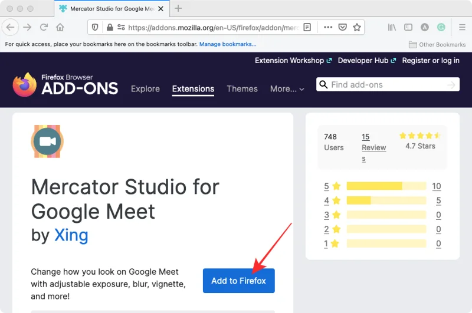Select the Explore navigation item

tap(145, 89)
